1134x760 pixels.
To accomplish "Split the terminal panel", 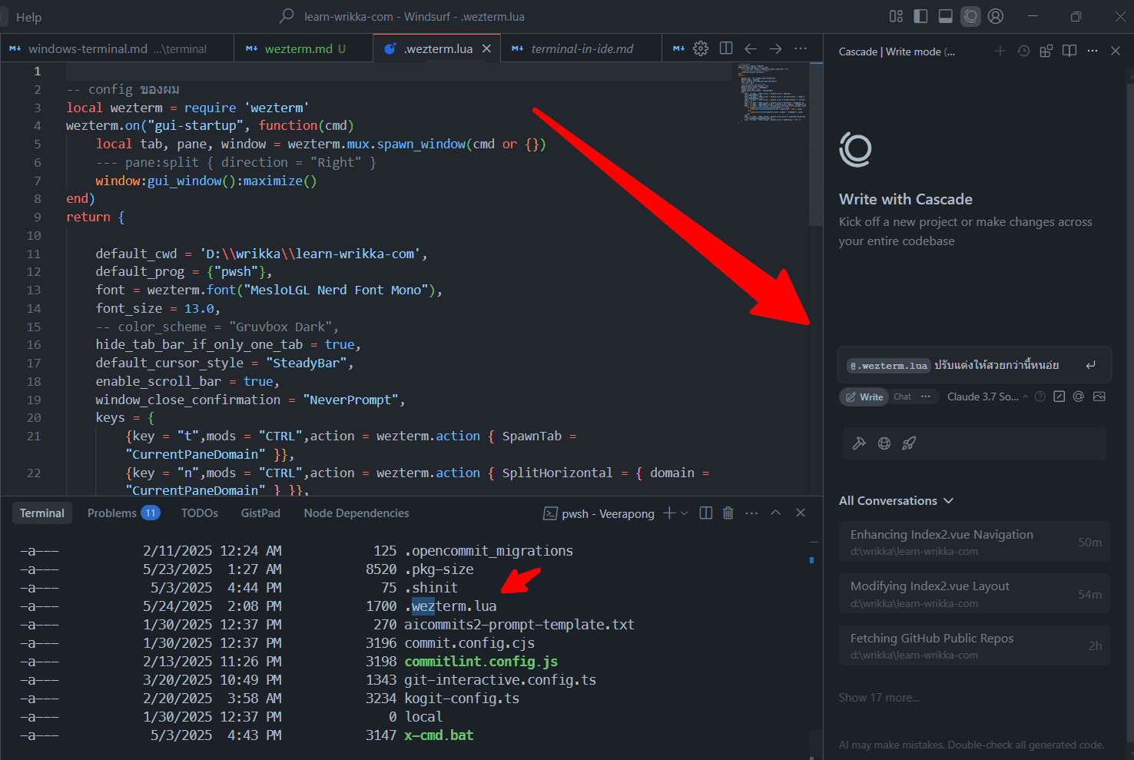I will click(x=706, y=513).
